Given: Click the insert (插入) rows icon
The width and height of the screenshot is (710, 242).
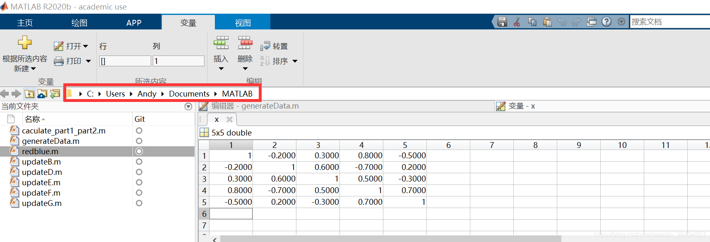Looking at the screenshot, I should point(221,43).
